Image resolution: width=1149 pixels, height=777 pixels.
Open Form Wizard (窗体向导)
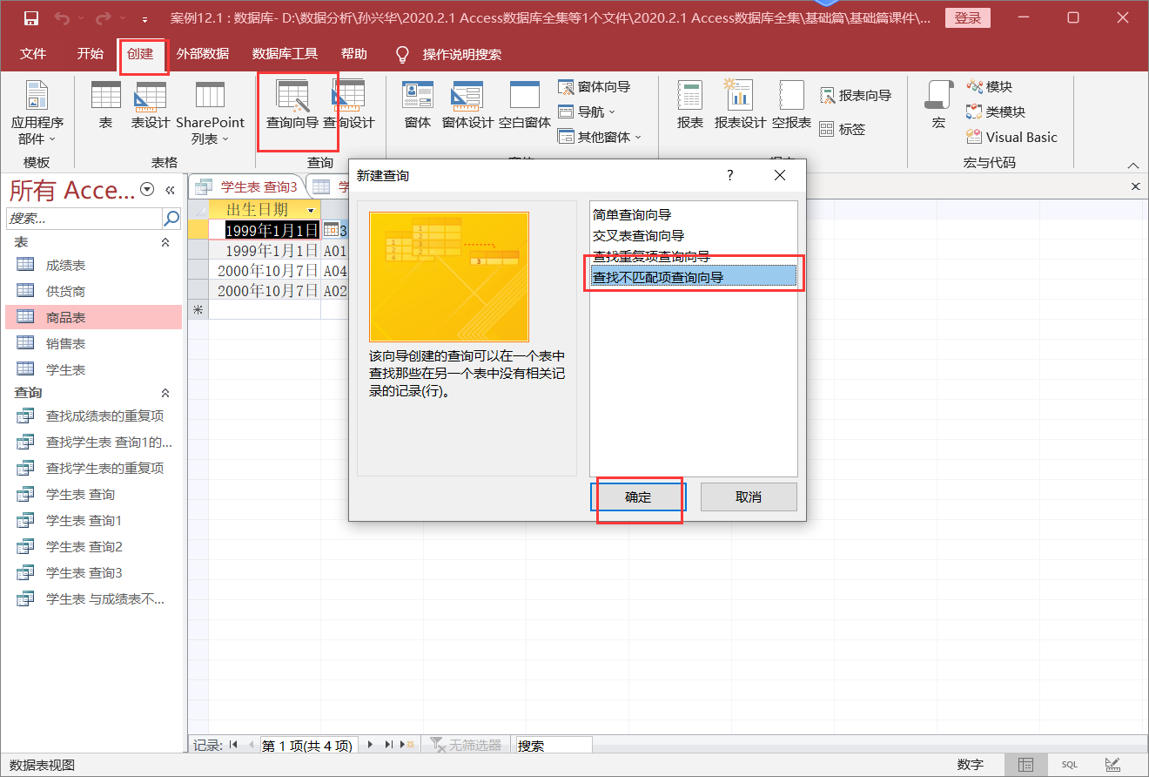[595, 87]
